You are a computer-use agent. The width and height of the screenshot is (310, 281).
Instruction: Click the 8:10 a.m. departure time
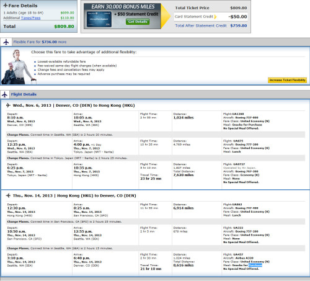pos(15,118)
